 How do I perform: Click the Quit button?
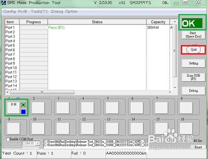tap(193, 50)
